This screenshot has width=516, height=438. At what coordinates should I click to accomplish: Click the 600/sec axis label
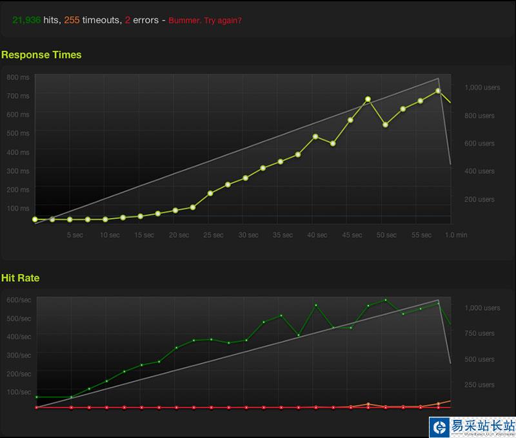pyautogui.click(x=19, y=300)
